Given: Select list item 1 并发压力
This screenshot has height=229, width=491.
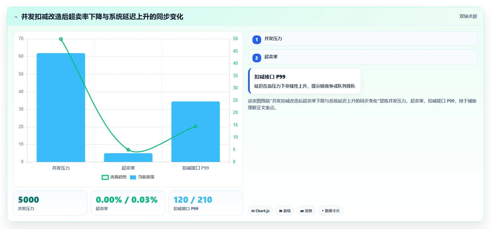Looking at the screenshot, I should [x=363, y=38].
